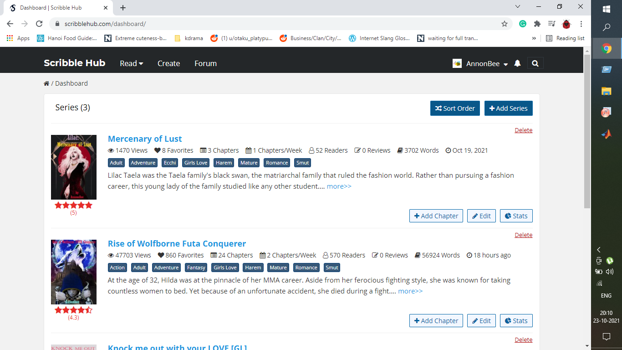Click the Grammarly extension icon
The width and height of the screenshot is (622, 350).
point(523,24)
